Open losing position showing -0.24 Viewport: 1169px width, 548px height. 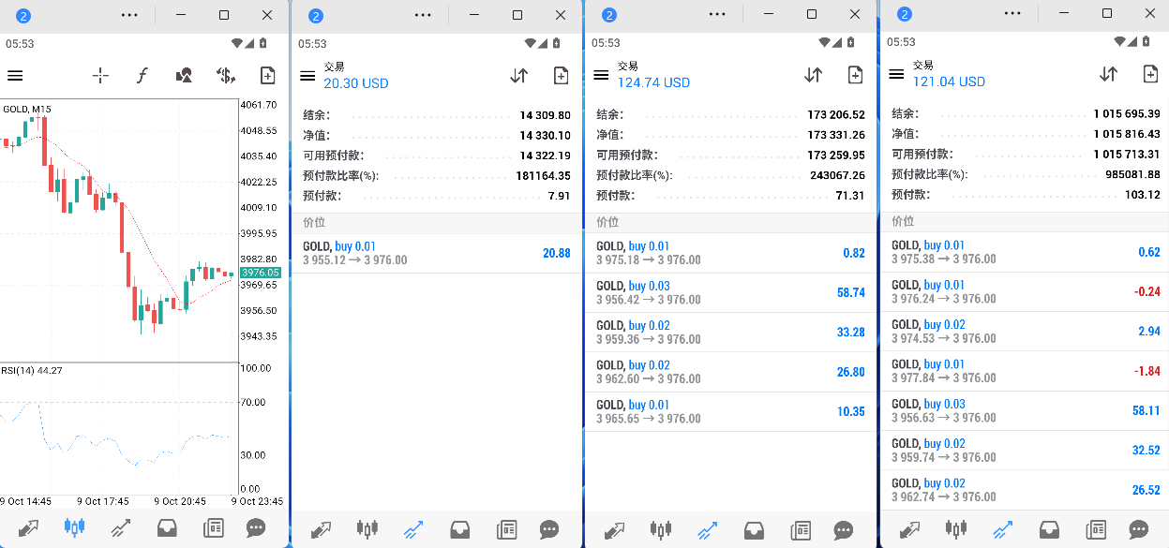1025,291
